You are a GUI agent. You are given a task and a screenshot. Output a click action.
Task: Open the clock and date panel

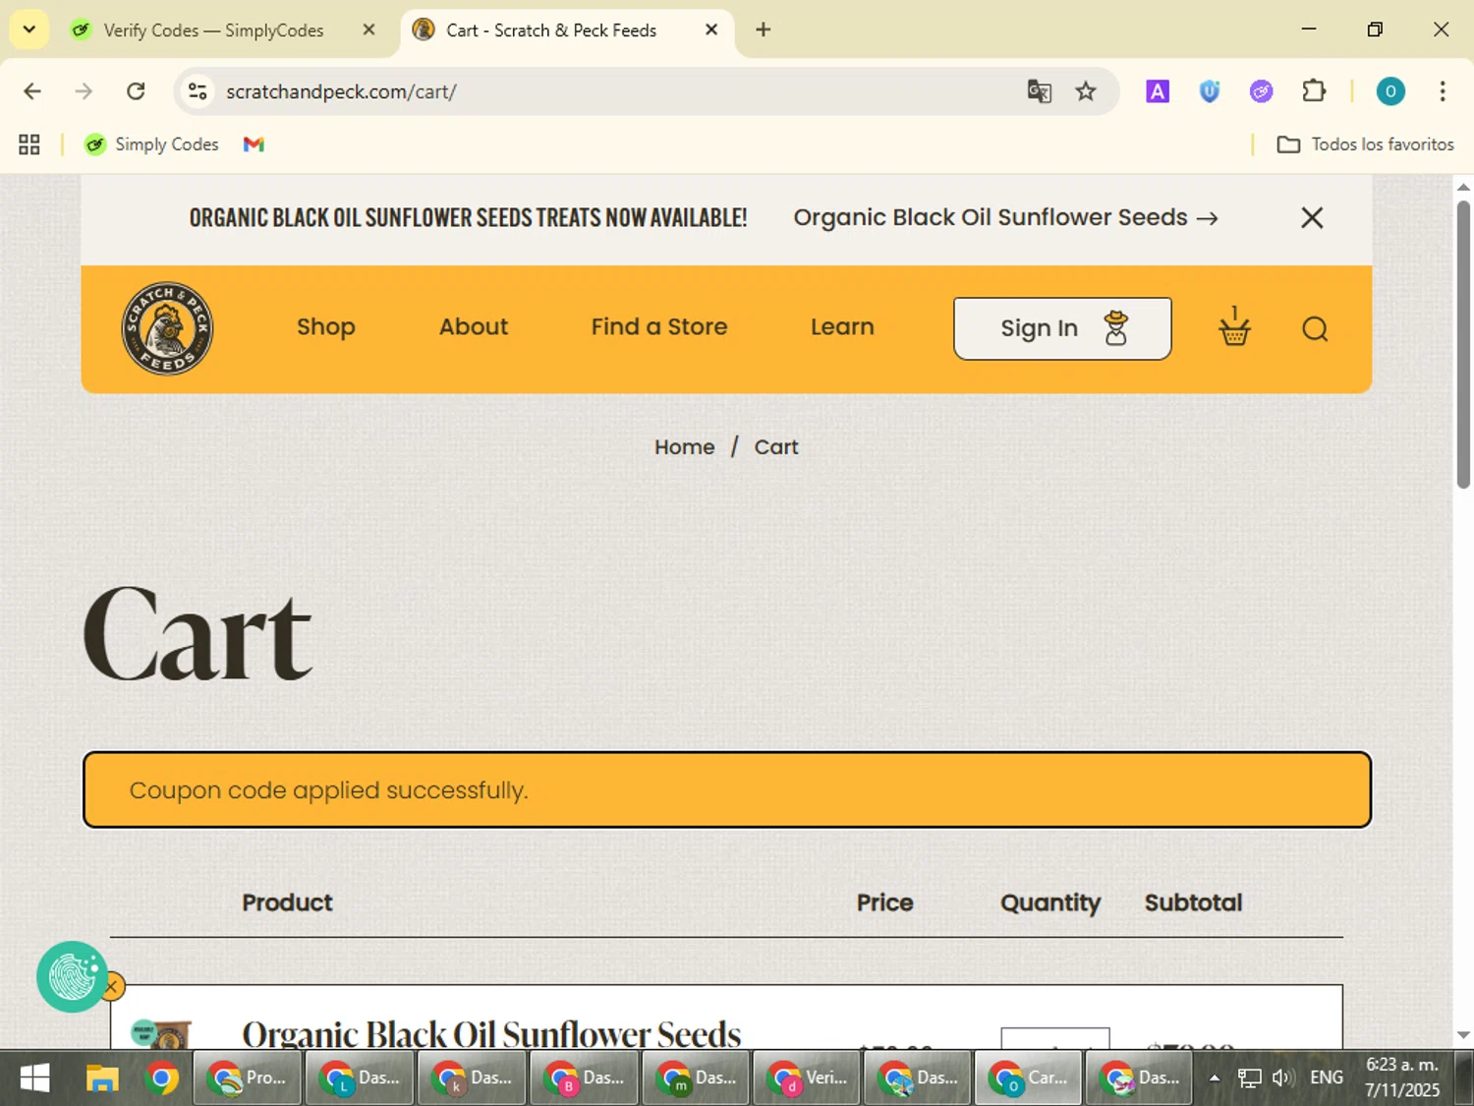click(1402, 1078)
